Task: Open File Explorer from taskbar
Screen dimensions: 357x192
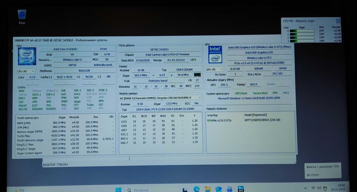Action: (x=207, y=189)
